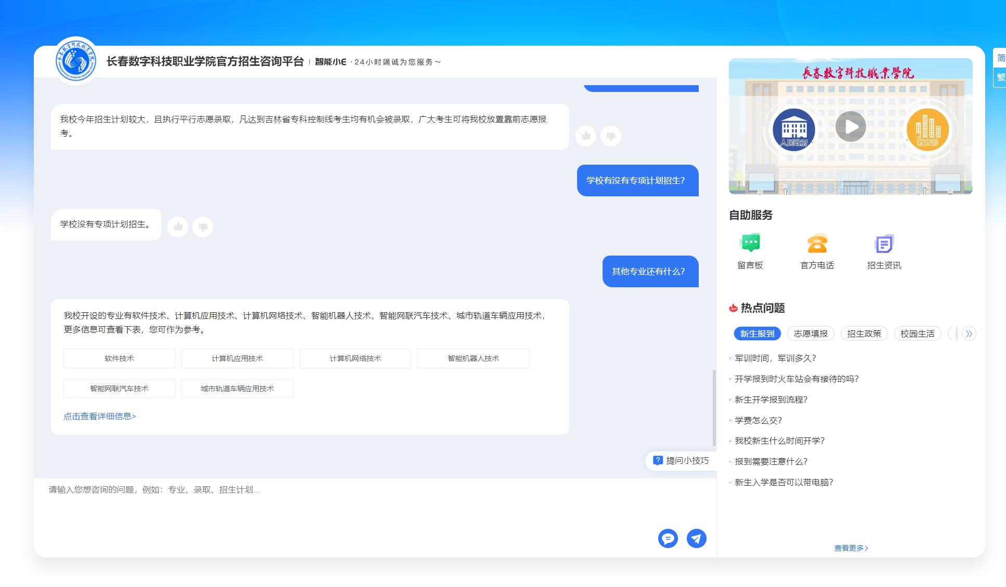This screenshot has height=587, width=1006.
Task: Dislike the parallel-volunteer admission answer
Action: 611,136
